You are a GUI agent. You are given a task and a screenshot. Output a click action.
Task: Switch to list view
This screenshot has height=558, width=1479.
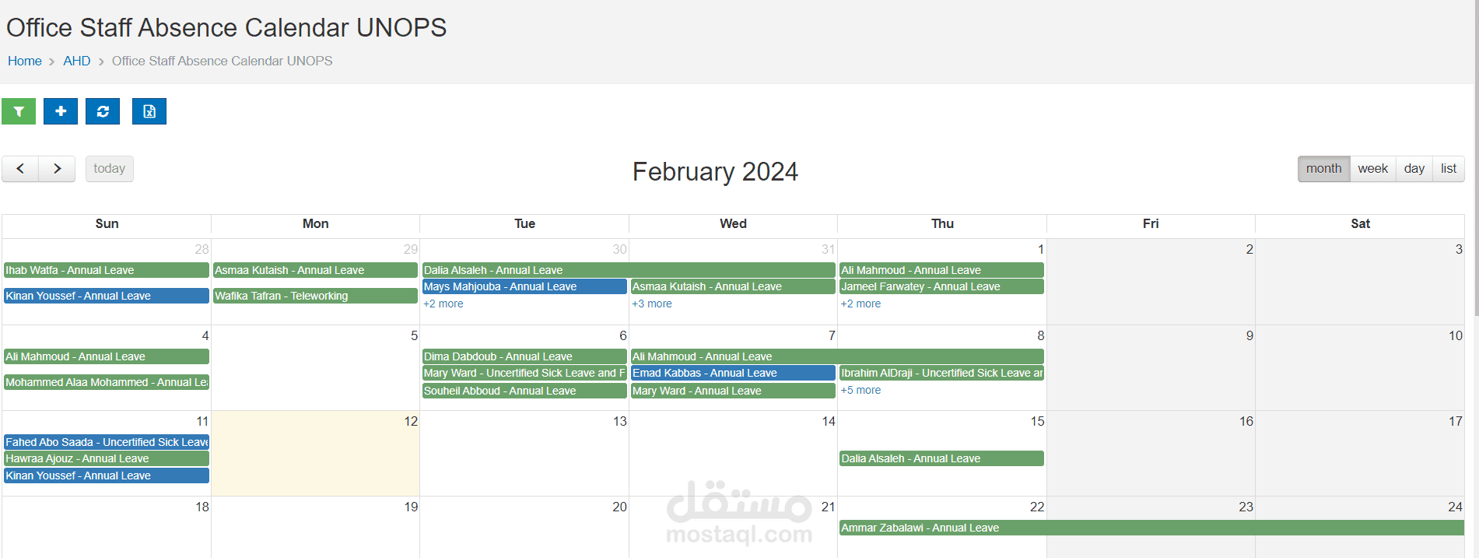(1448, 169)
